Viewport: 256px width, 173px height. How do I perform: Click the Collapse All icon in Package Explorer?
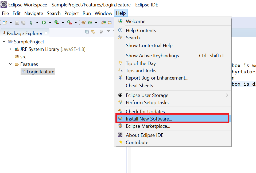tap(87, 32)
